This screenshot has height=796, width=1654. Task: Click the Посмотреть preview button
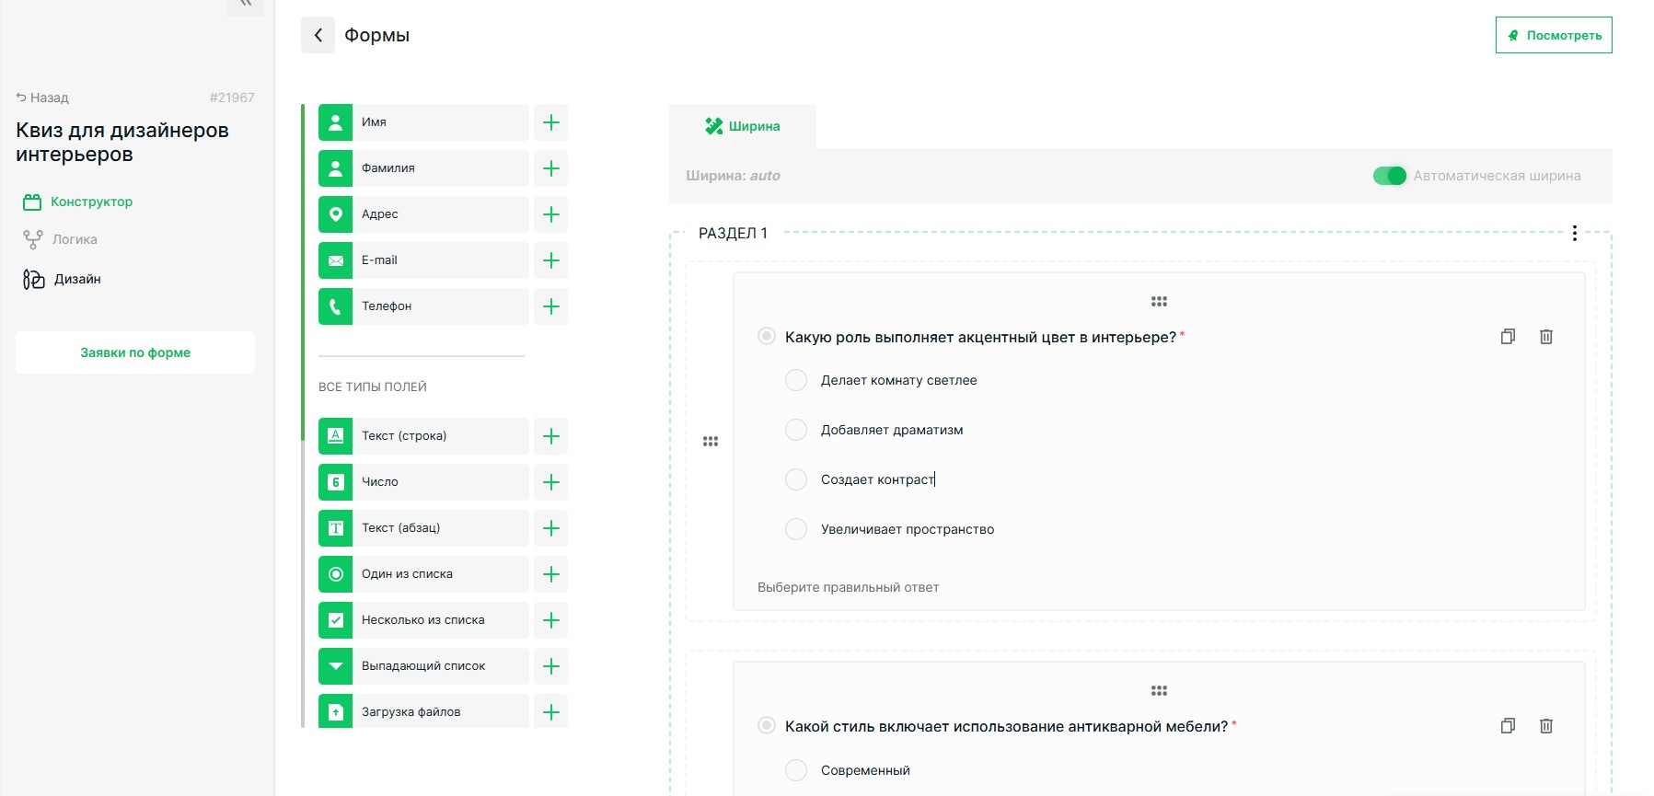click(1553, 35)
